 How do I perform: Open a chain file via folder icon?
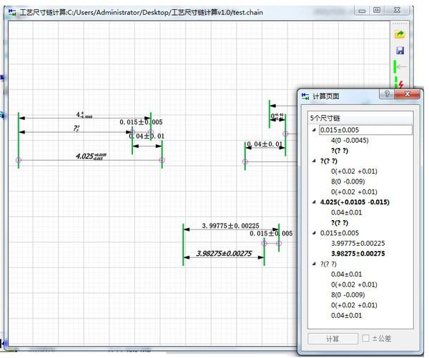pyautogui.click(x=400, y=34)
